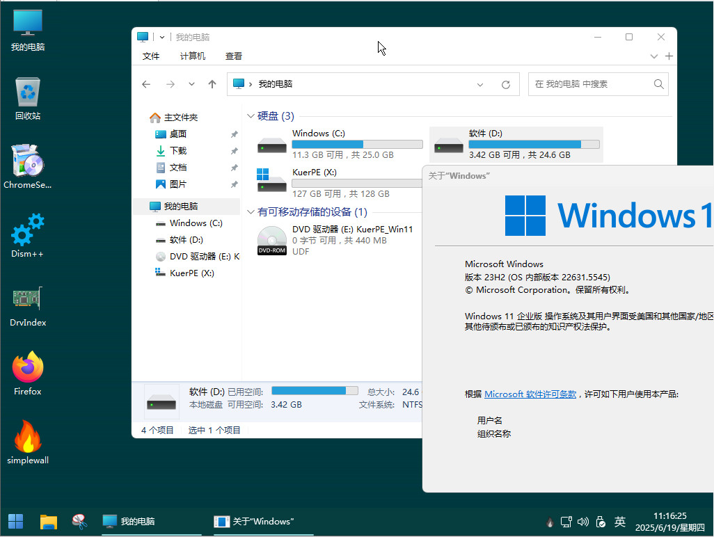Image resolution: width=714 pixels, height=537 pixels.
Task: Click the search magnifier icon
Action: coord(658,84)
